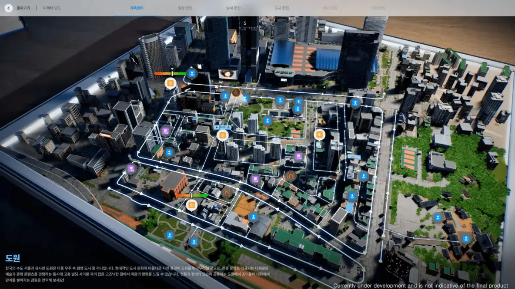
Task: Switch to the 일정 편집 tab
Action: click(185, 8)
